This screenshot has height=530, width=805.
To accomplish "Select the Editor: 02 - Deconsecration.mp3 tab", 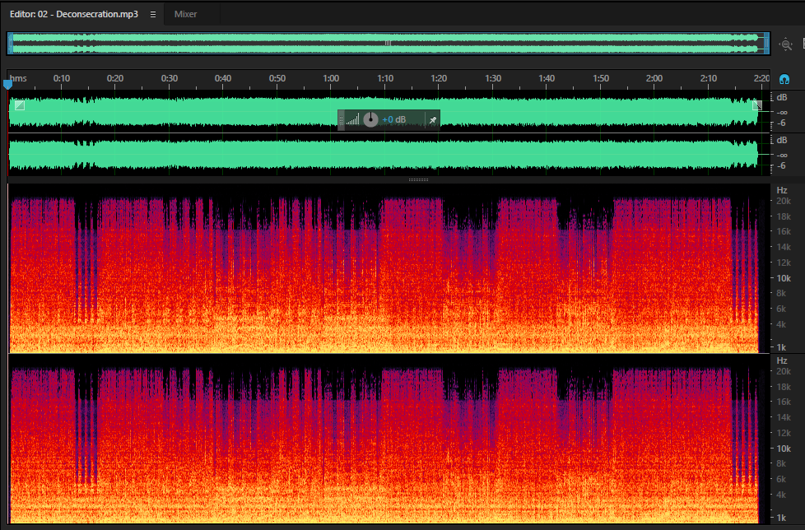I will [x=74, y=14].
